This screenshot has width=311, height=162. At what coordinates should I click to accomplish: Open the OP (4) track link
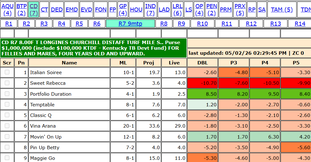199,9
